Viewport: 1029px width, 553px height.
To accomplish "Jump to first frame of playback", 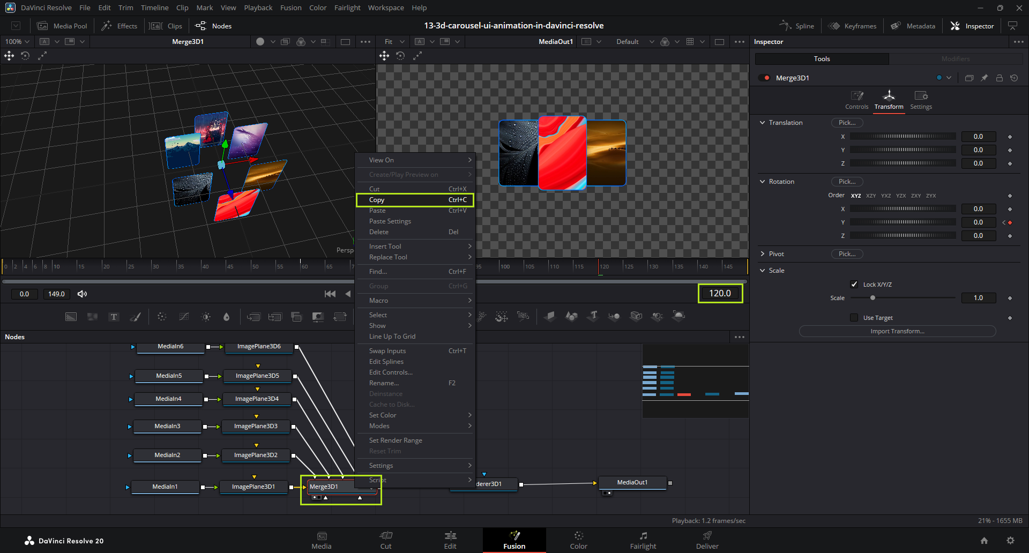I will pyautogui.click(x=330, y=294).
